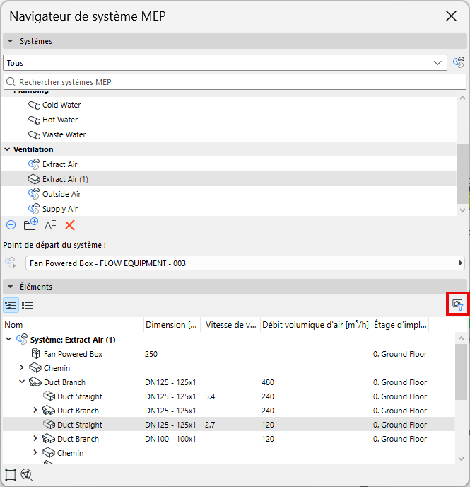
Task: Collapse the Duct Branch 480 node
Action: (x=22, y=382)
